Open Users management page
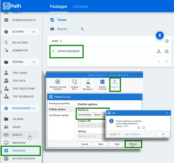 16,127
